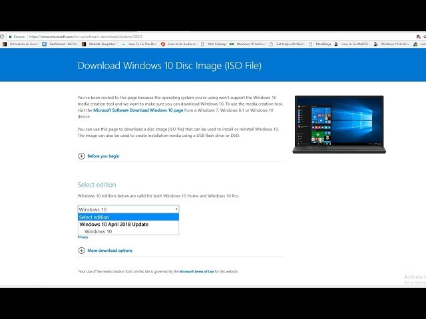Open the last 'Windows 10 Archive' bookmark

pyautogui.click(x=392, y=44)
